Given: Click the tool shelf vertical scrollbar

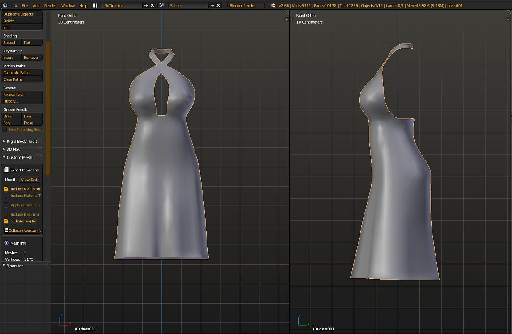Looking at the screenshot, I should (x=48, y=107).
